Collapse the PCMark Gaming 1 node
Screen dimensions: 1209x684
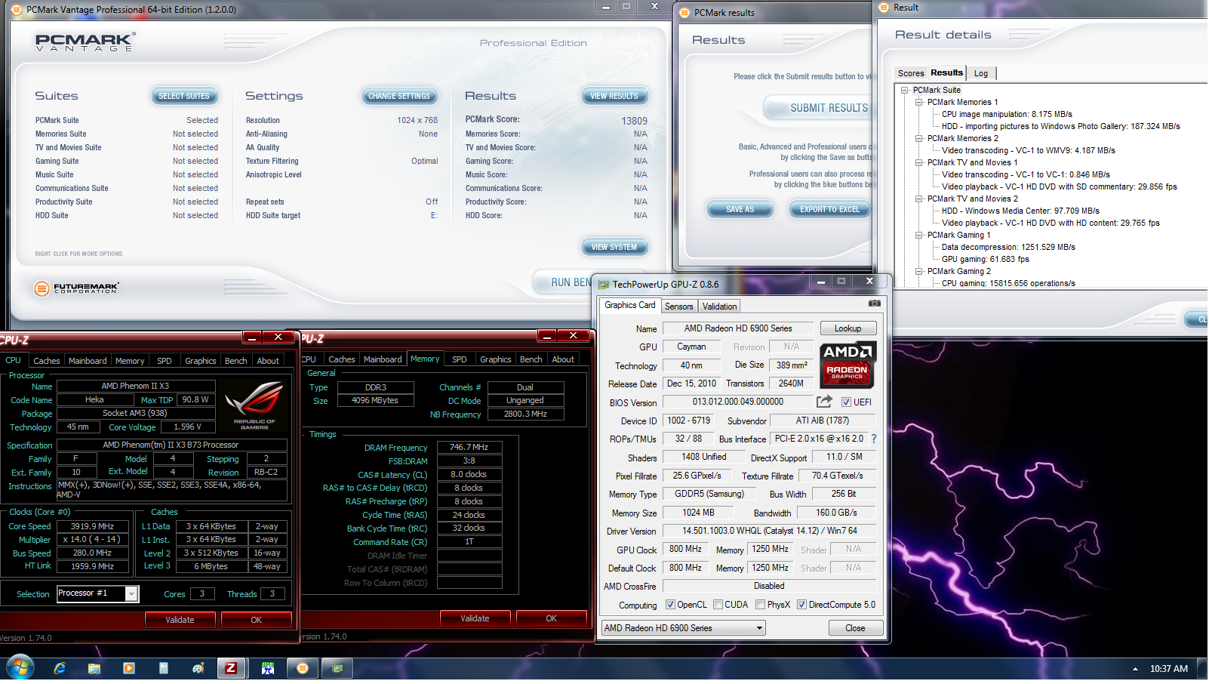pyautogui.click(x=919, y=235)
